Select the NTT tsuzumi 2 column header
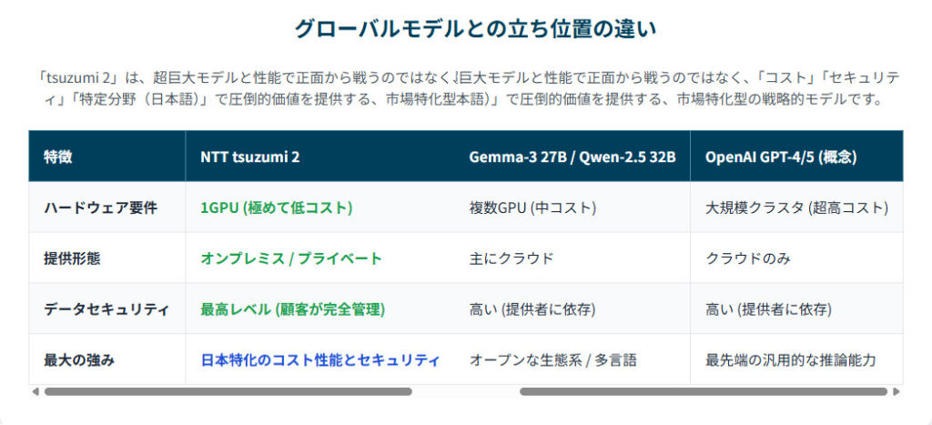 click(249, 157)
